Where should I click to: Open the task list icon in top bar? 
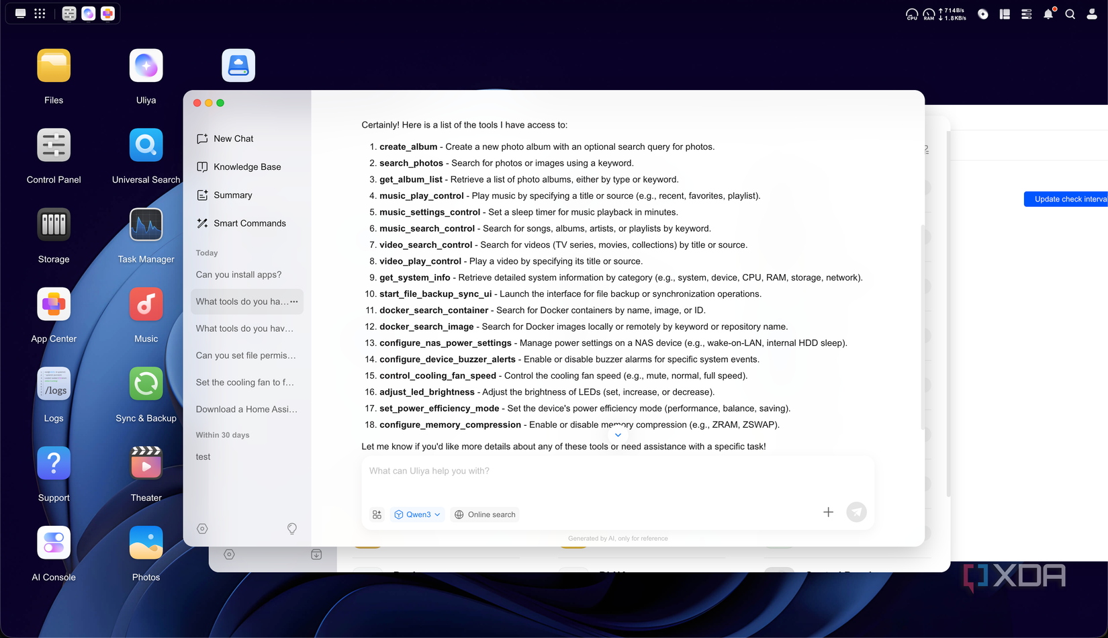click(x=1027, y=13)
